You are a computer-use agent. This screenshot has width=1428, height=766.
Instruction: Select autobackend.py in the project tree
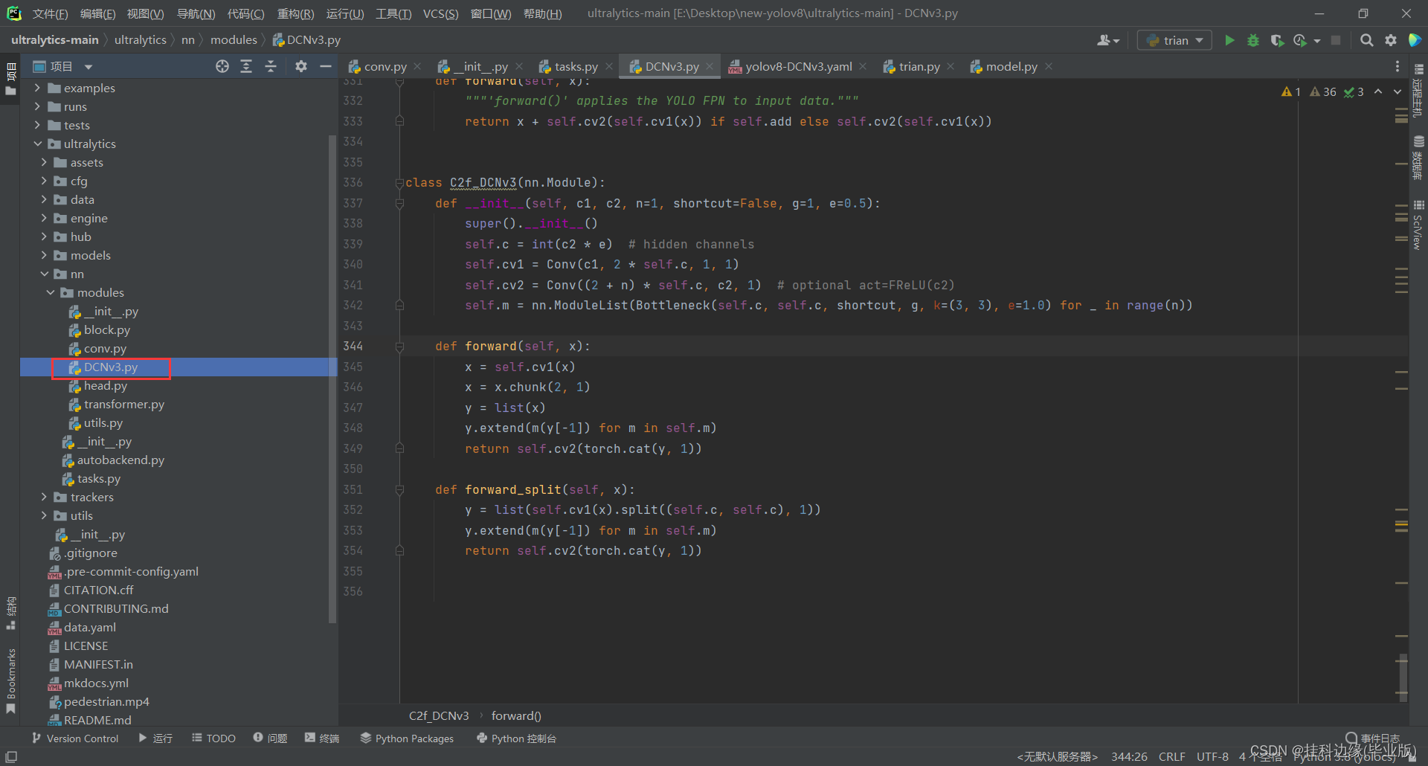[120, 460]
